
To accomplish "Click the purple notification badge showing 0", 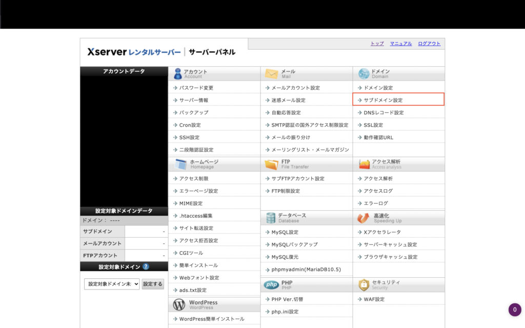I will click(x=515, y=310).
